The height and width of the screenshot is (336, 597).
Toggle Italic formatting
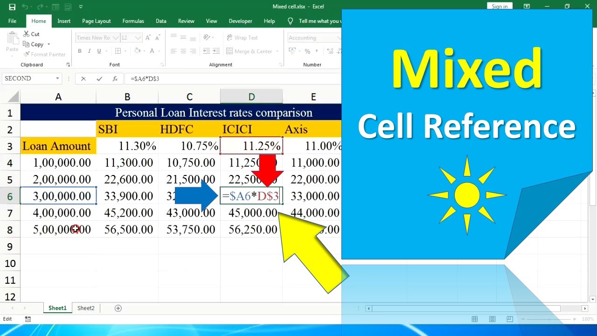tap(90, 51)
